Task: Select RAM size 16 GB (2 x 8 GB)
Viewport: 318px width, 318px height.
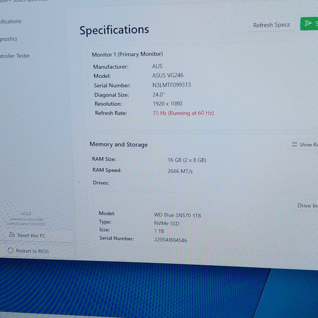Action: [x=187, y=160]
